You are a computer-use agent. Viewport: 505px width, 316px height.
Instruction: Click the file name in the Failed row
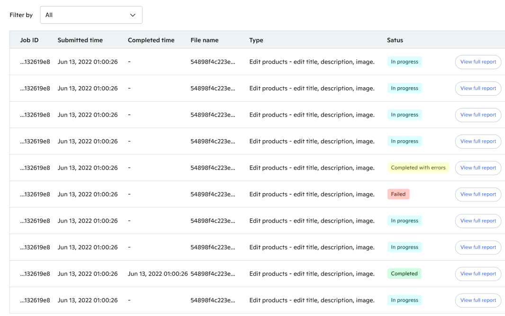click(x=213, y=194)
